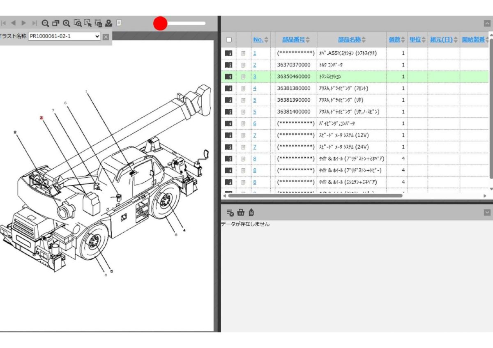Select the area zoom tool with dashed box

(77, 23)
